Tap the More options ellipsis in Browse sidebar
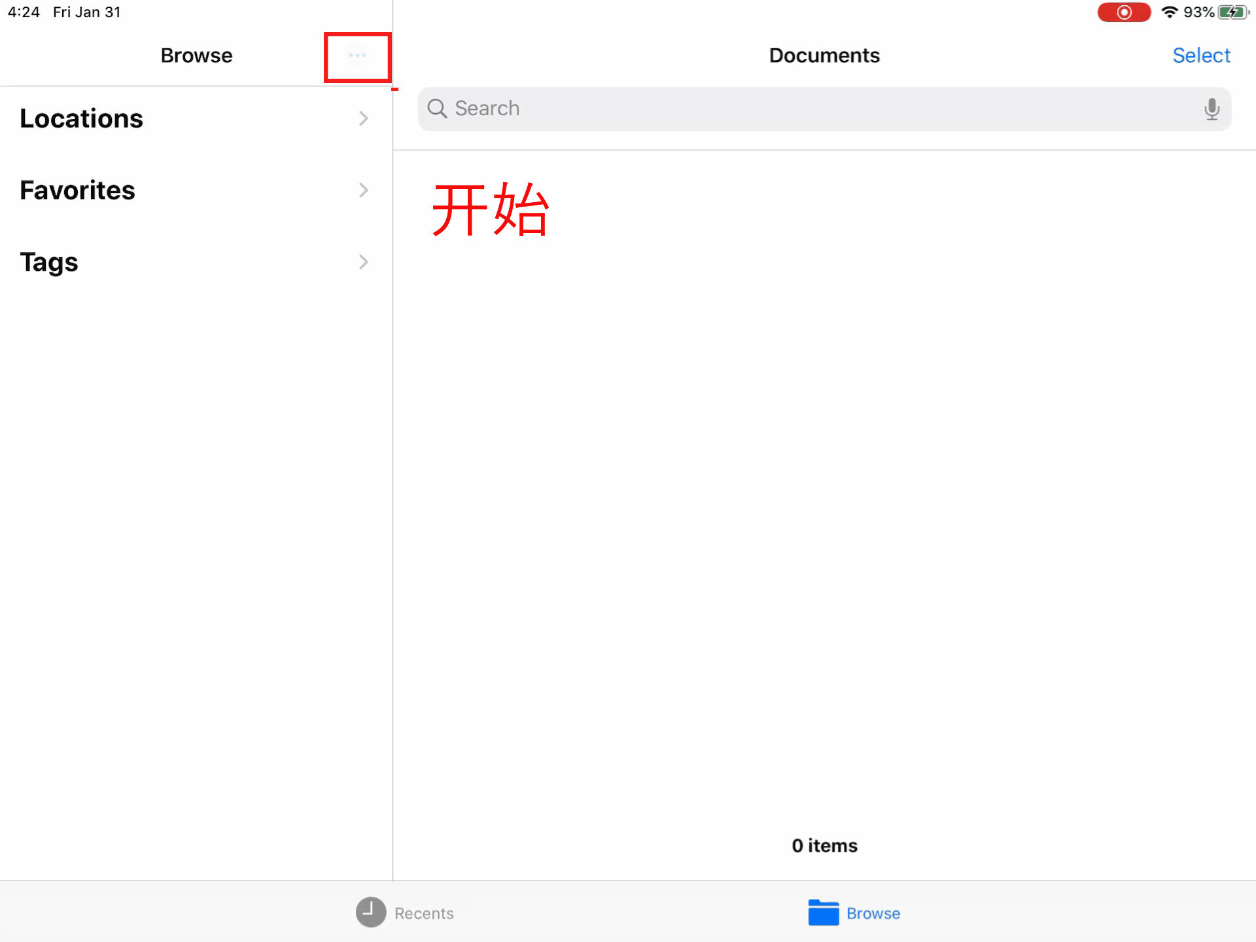The width and height of the screenshot is (1256, 942). 357,56
